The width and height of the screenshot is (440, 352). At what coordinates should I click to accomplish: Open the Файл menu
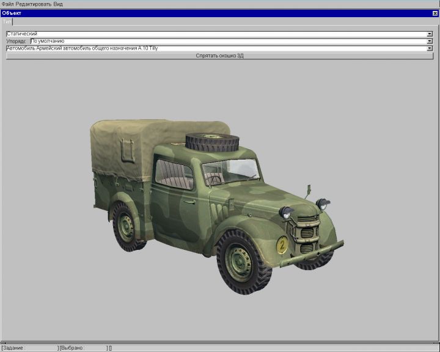pos(7,4)
